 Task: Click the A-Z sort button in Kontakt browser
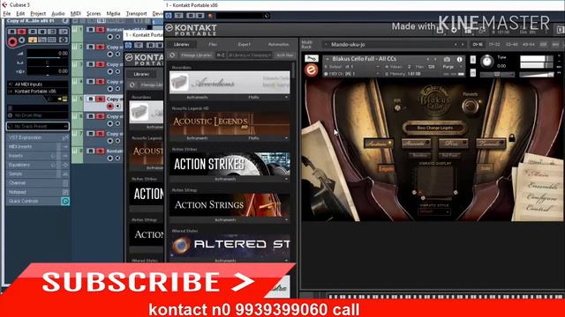221,55
